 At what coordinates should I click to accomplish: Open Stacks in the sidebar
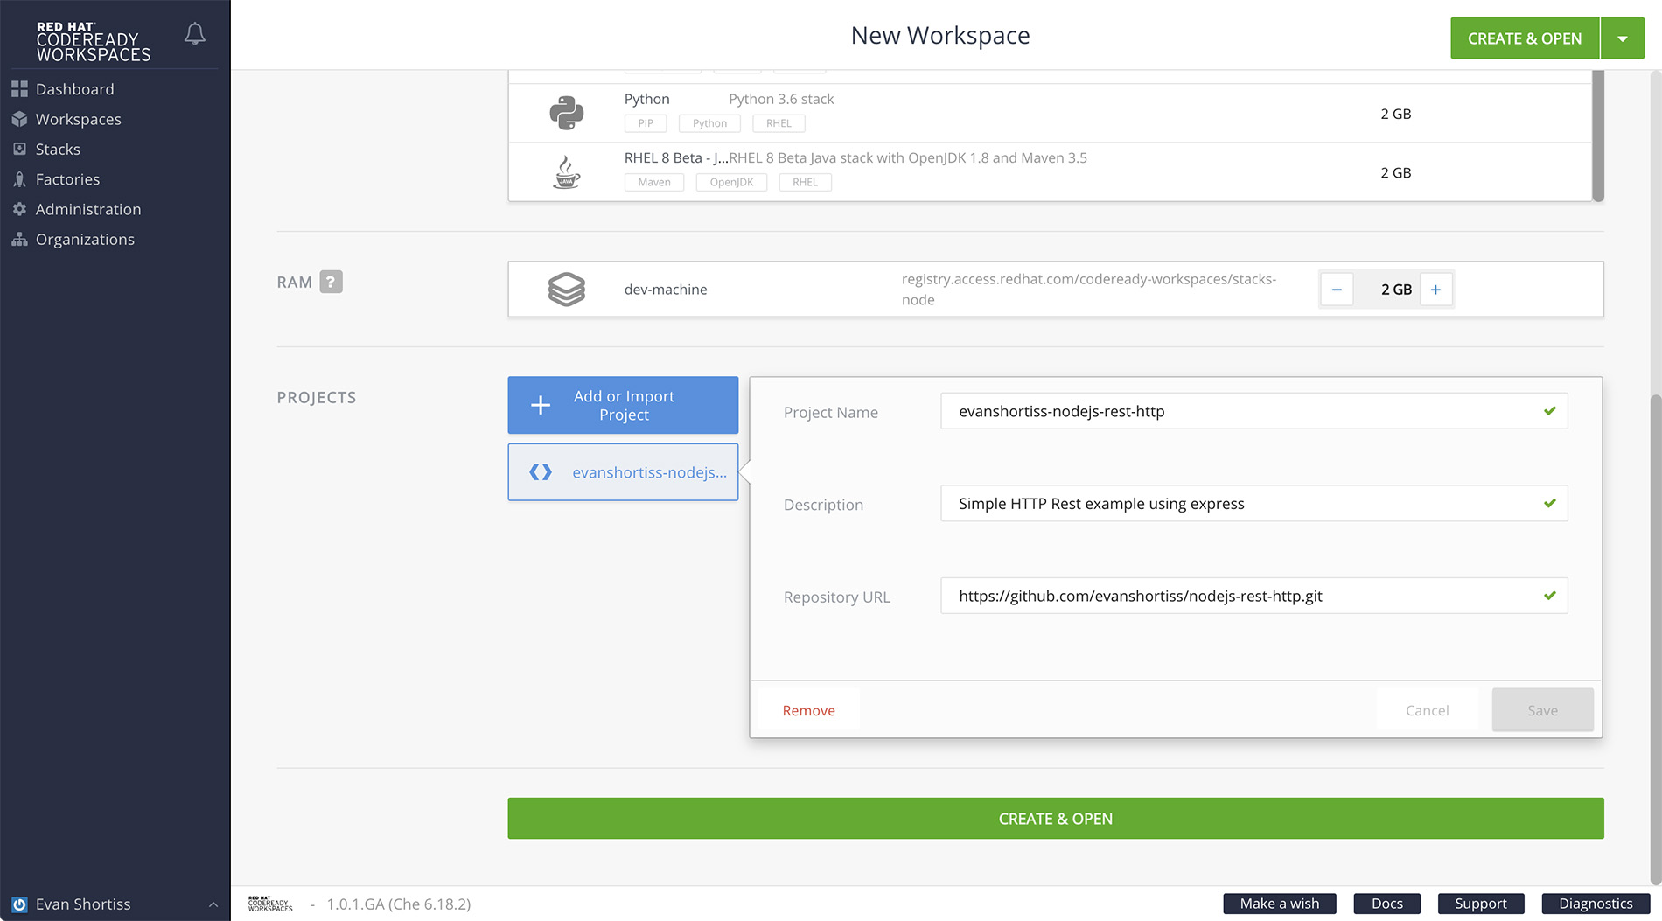point(58,149)
